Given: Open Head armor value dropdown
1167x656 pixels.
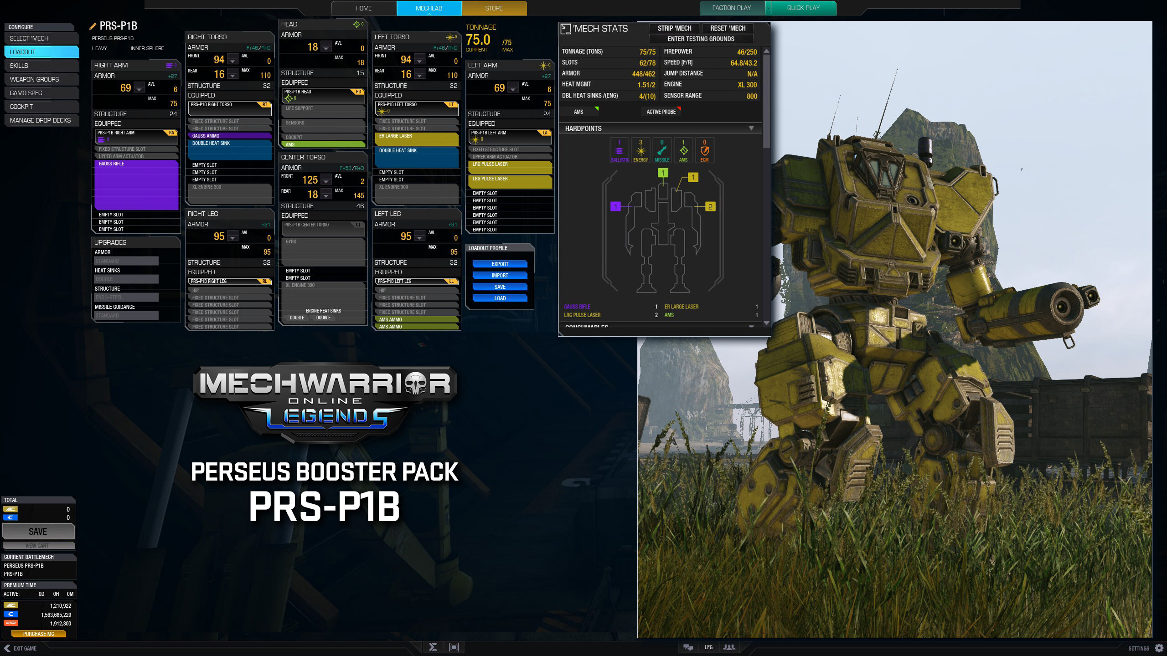Looking at the screenshot, I should coord(326,47).
